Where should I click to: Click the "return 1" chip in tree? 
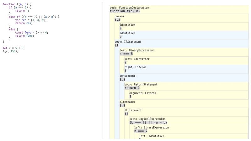pos(132,88)
